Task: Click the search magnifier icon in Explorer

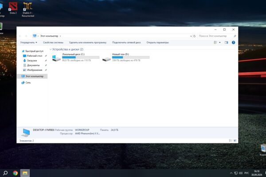Action: pyautogui.click(x=235, y=36)
